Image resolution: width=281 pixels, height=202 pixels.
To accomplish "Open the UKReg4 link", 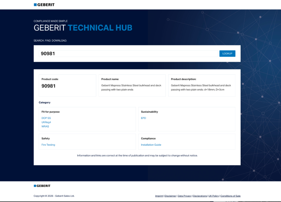I will (x=46, y=122).
